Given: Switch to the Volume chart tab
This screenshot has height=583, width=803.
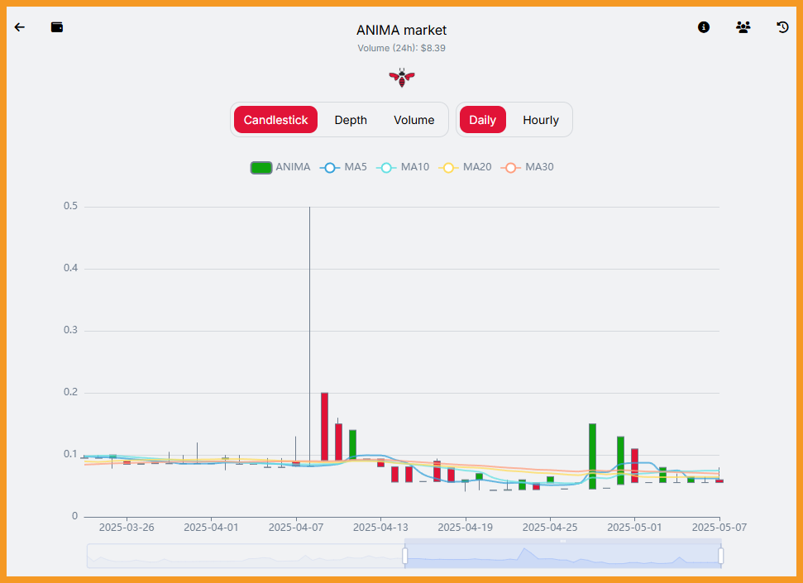Looking at the screenshot, I should (x=413, y=120).
